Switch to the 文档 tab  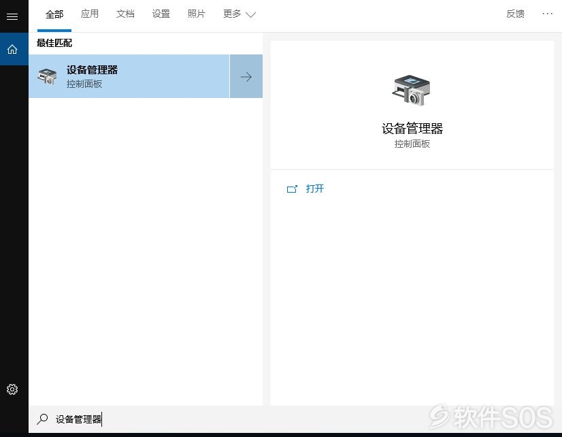click(125, 14)
